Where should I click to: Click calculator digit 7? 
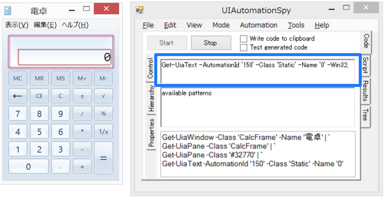17,114
